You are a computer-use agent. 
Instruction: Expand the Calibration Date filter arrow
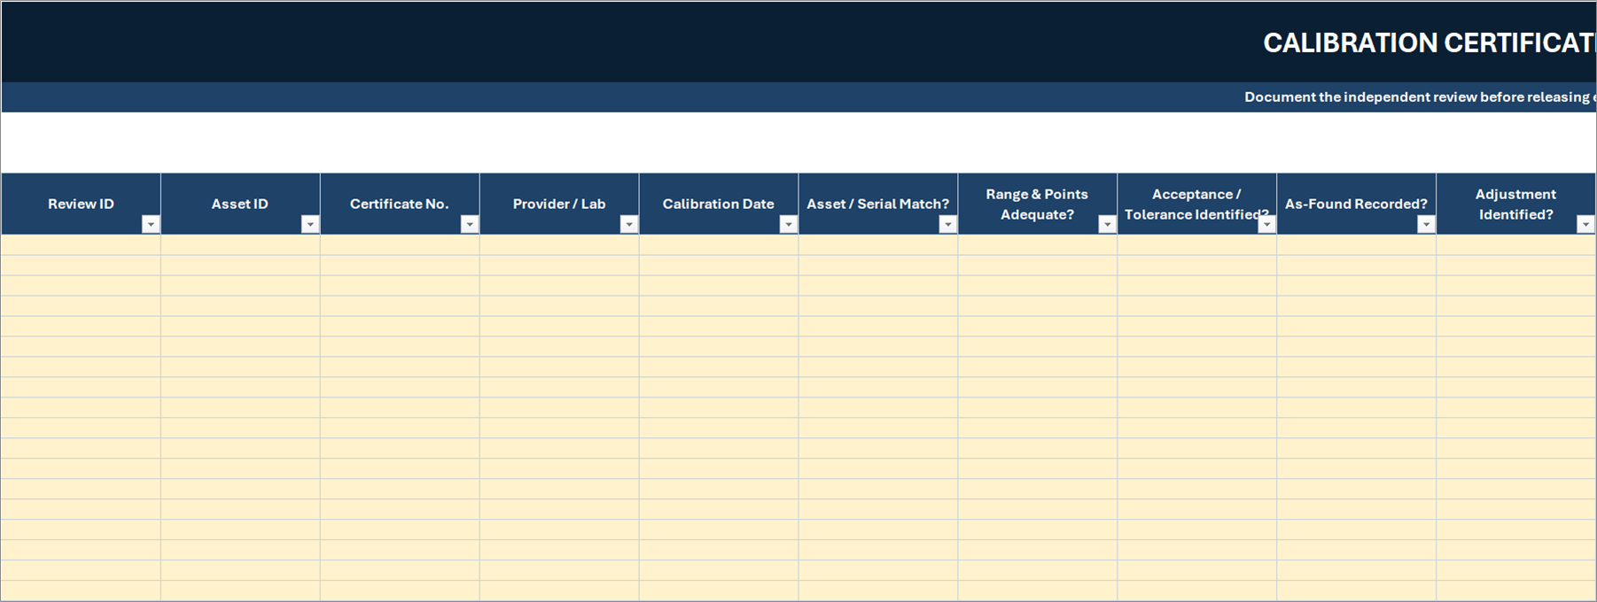click(x=789, y=225)
